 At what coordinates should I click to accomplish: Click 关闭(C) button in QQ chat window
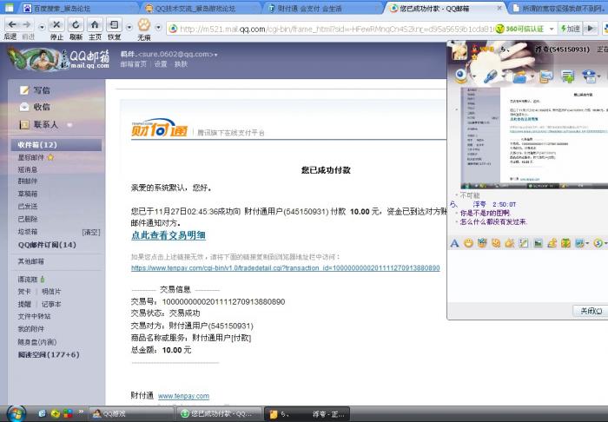click(591, 311)
